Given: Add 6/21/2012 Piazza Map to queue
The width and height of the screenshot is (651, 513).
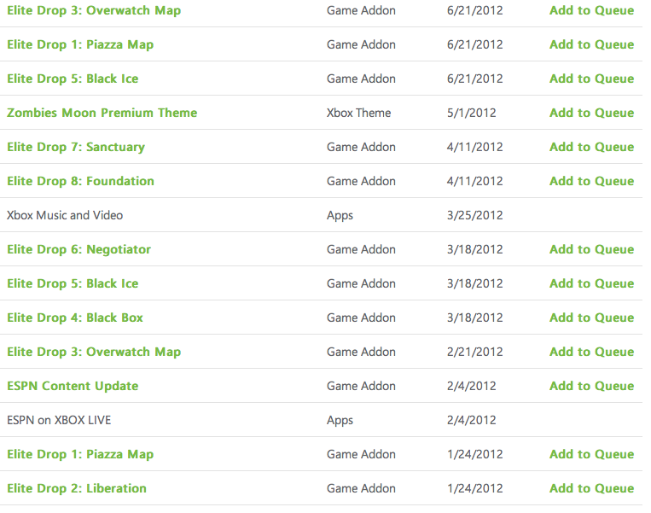Looking at the screenshot, I should pyautogui.click(x=591, y=44).
